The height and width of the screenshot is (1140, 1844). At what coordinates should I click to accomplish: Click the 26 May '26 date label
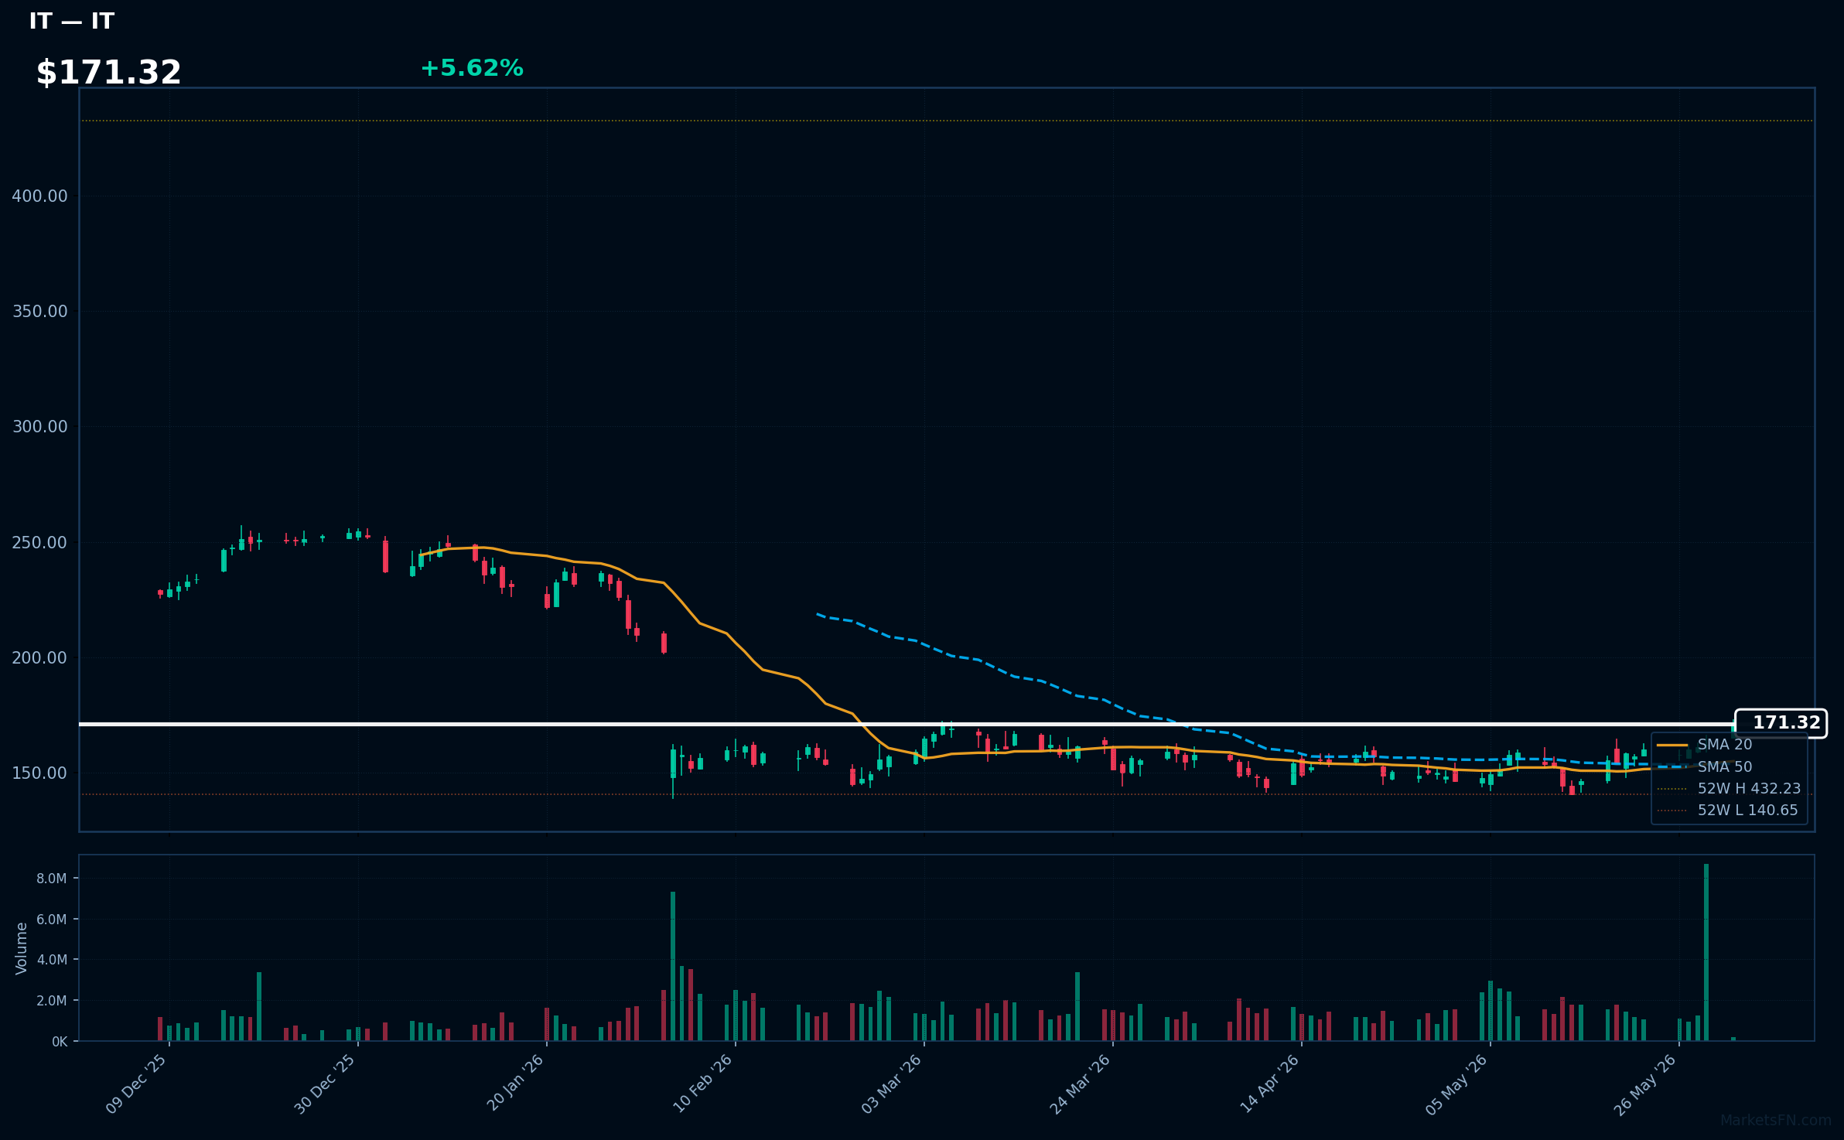coord(1645,1084)
